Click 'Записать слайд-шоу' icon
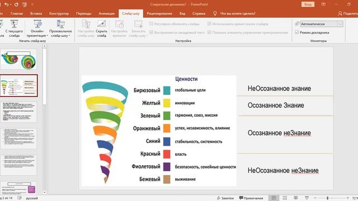358x201 pixels. tap(138, 28)
